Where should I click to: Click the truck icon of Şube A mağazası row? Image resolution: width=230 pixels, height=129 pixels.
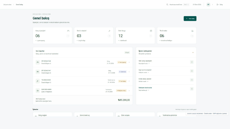point(38,91)
